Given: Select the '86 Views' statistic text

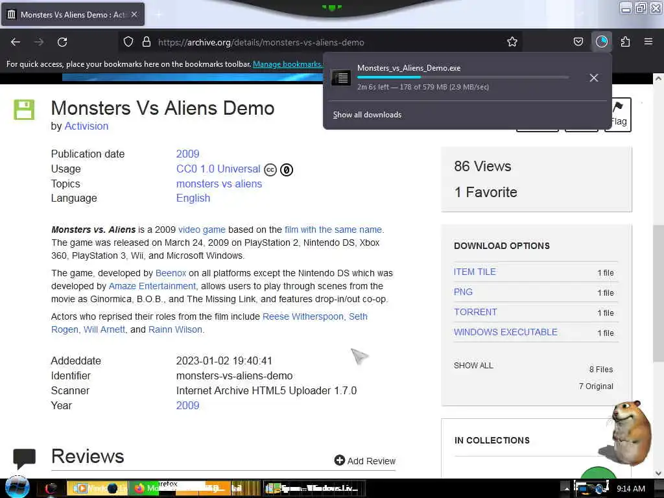Looking at the screenshot, I should pos(482,167).
